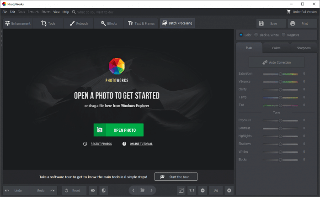Click the zoom out minus icon
320x197 pixels.
203,190
